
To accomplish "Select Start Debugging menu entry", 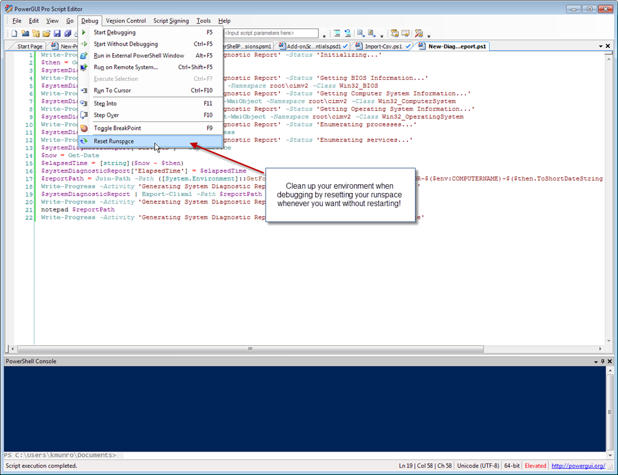I will point(115,32).
